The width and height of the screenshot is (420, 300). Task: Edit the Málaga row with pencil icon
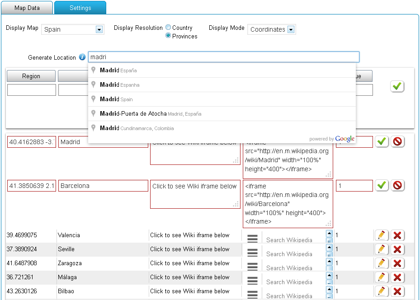point(382,277)
